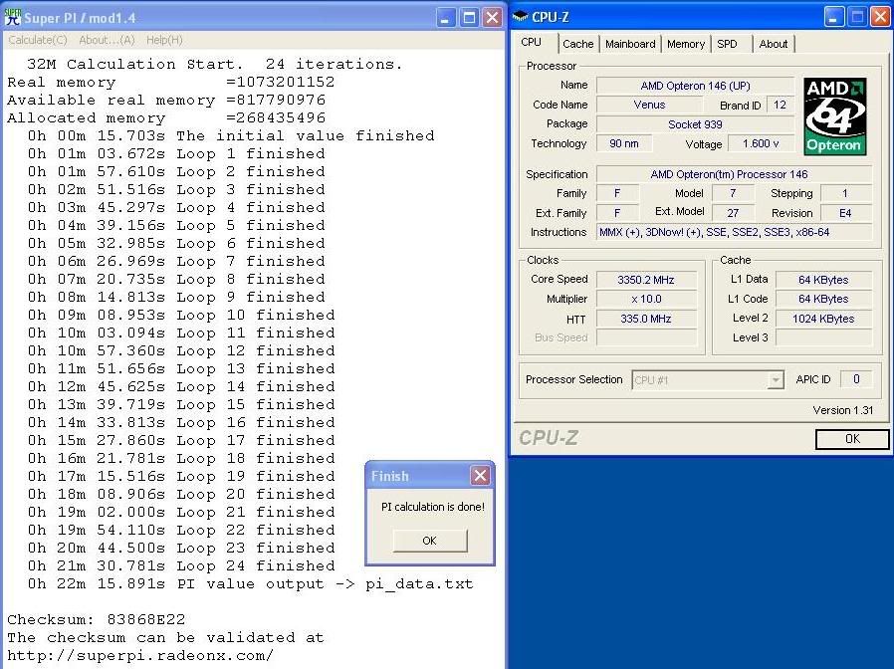
Task: Click the Model field showing 7
Action: pyautogui.click(x=733, y=193)
